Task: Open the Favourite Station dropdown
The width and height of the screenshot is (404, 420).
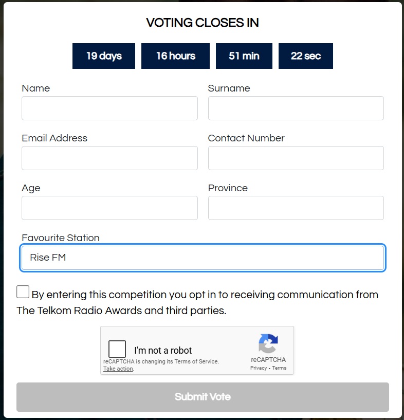Action: click(x=203, y=258)
